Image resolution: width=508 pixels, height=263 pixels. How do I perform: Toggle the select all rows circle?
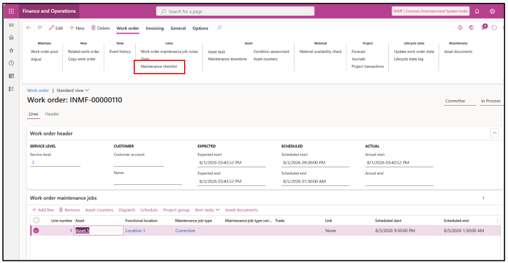(36, 220)
